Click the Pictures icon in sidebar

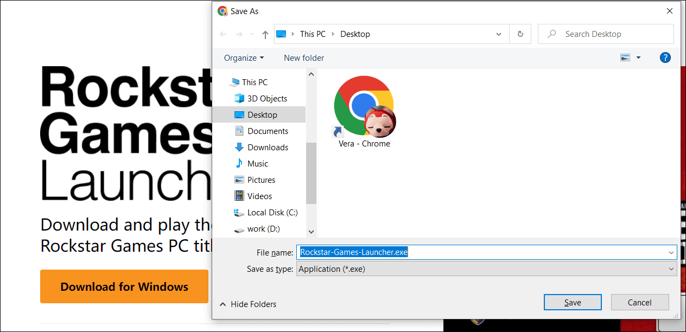239,180
